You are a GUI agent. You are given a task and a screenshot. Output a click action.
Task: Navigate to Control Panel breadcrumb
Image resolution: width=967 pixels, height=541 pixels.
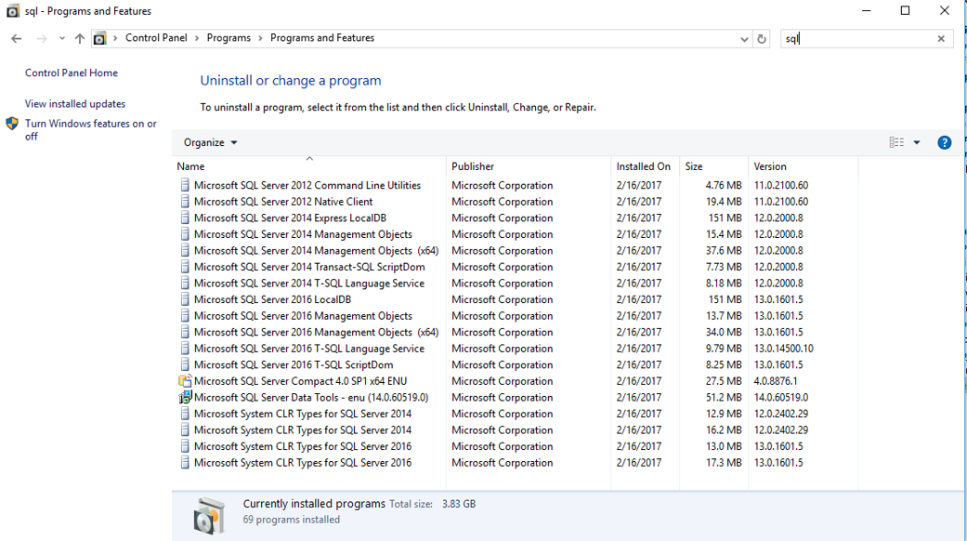156,37
